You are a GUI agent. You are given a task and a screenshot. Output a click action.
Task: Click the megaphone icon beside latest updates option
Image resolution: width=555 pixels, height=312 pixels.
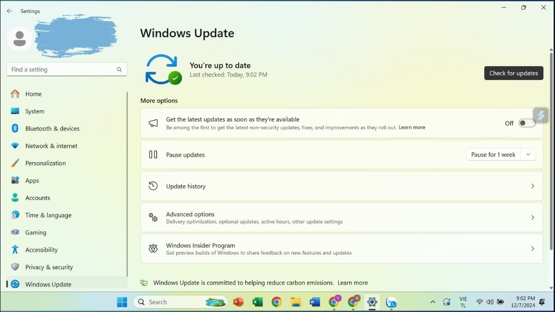click(153, 123)
